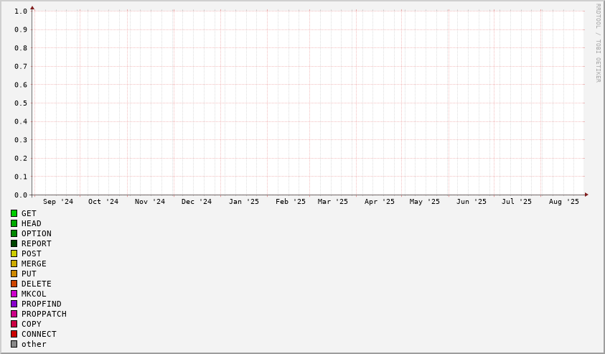
Task: Select the PROPFIND legend label
Action: pyautogui.click(x=42, y=304)
